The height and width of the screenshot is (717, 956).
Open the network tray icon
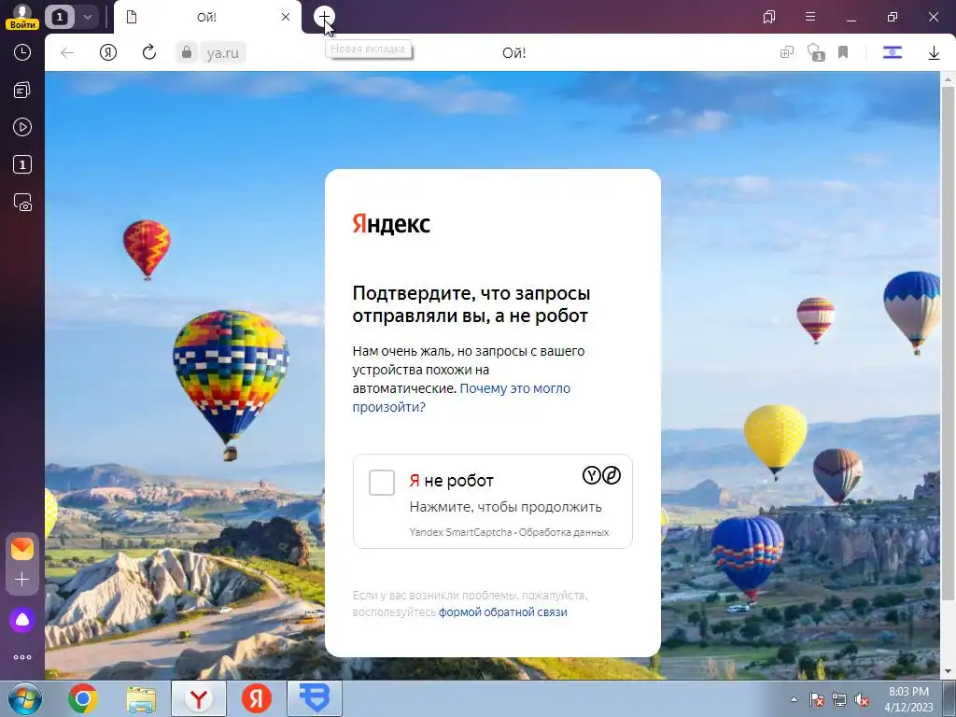click(x=839, y=699)
